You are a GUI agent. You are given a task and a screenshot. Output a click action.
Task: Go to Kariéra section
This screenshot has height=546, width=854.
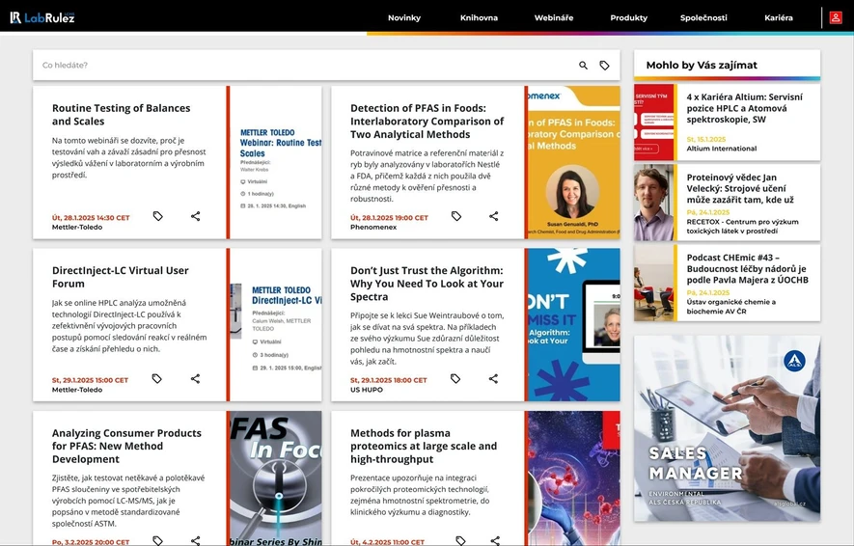point(779,18)
